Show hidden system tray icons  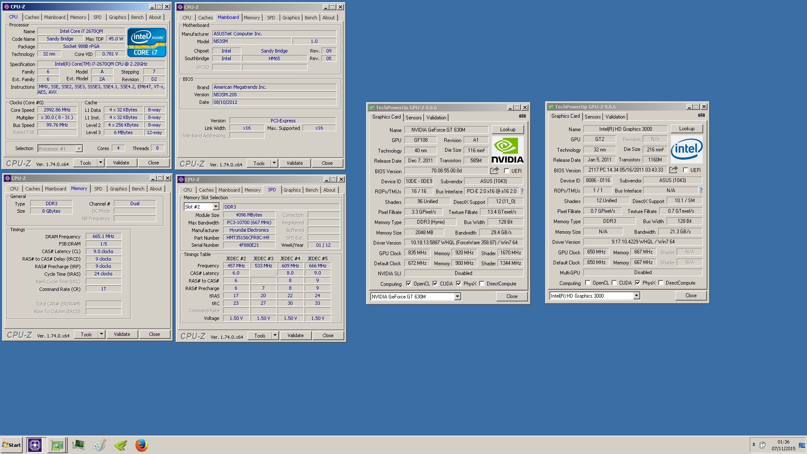tap(754, 445)
